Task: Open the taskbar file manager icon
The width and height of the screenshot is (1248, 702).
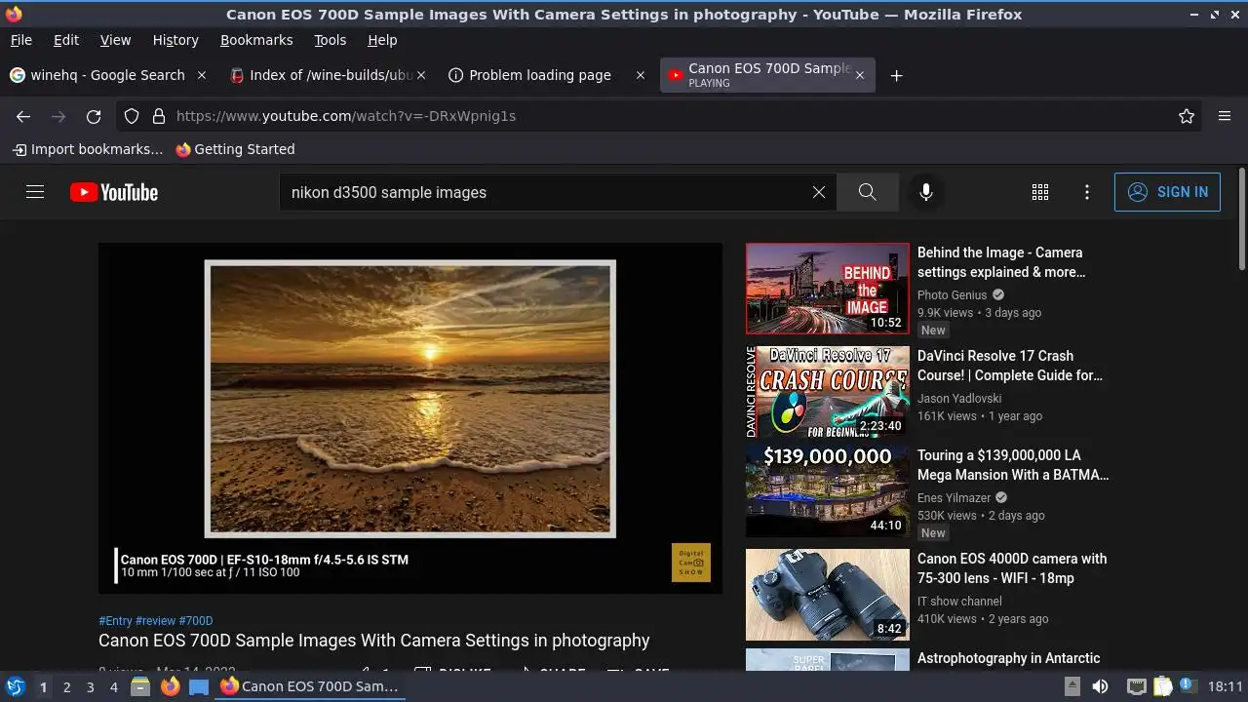Action: pos(140,686)
